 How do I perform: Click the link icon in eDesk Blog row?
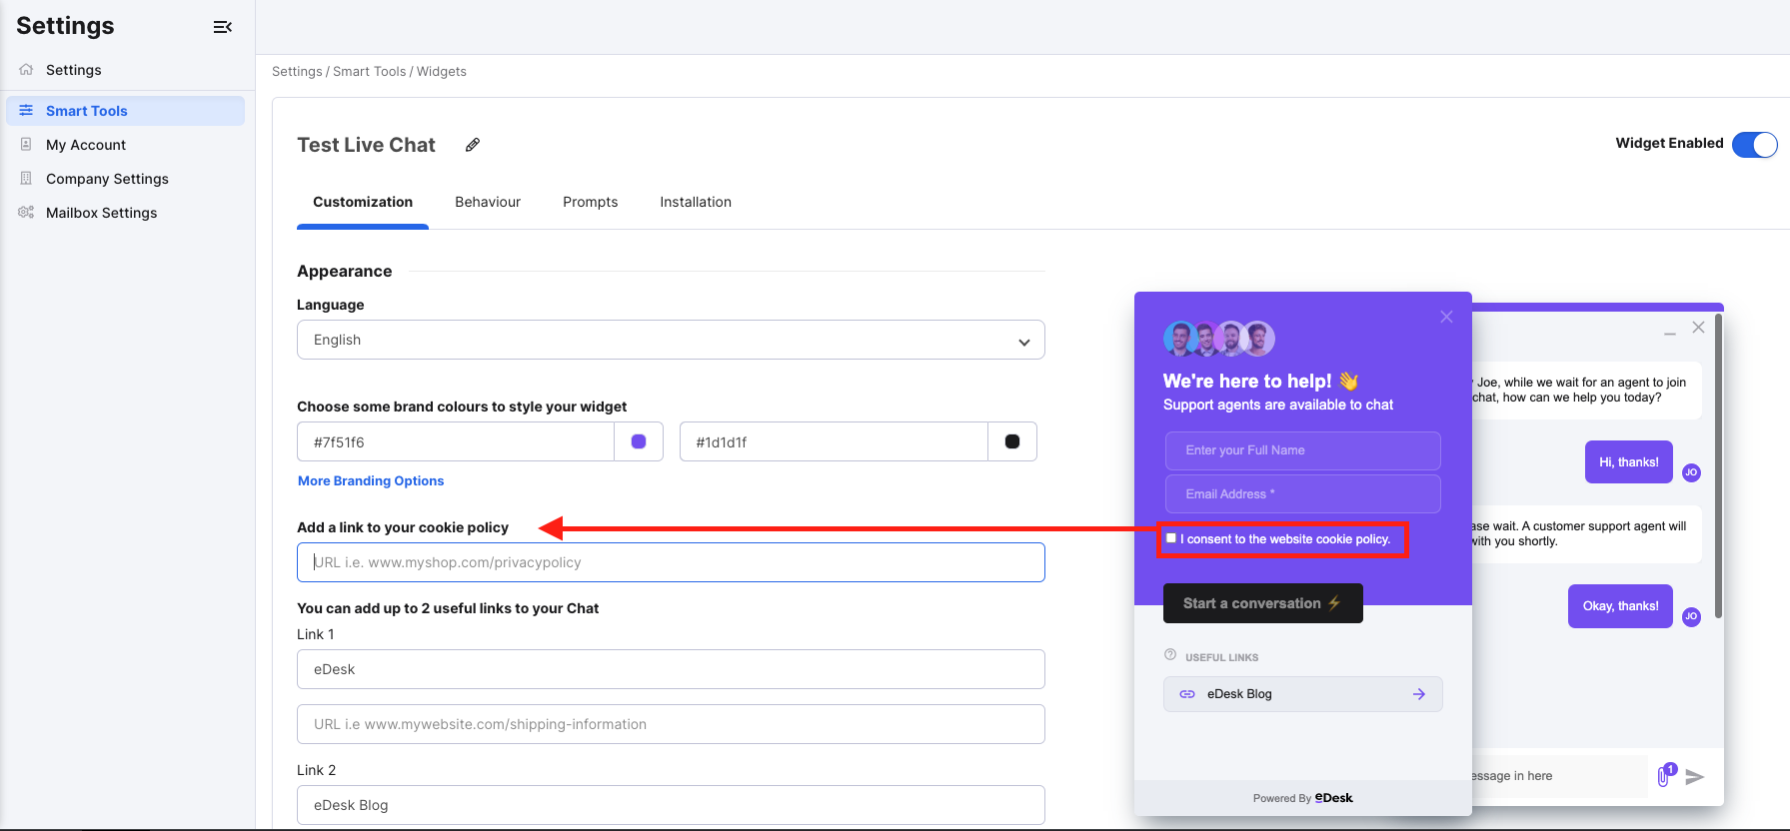1187,694
